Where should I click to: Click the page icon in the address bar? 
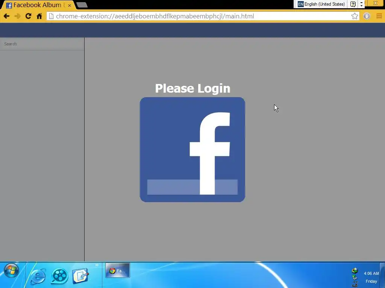pos(51,16)
